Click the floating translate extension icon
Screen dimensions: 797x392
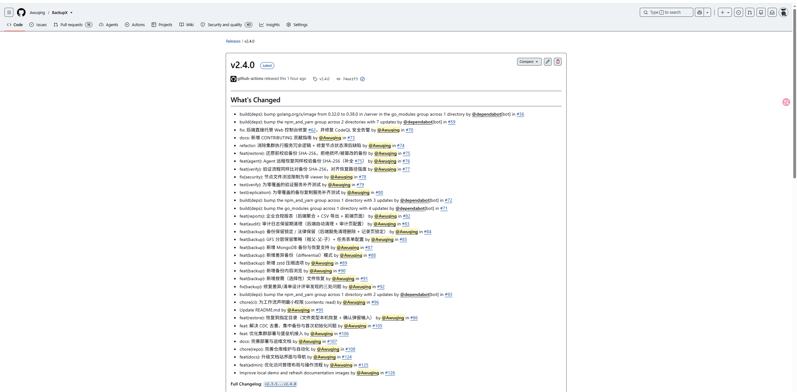coord(786,102)
